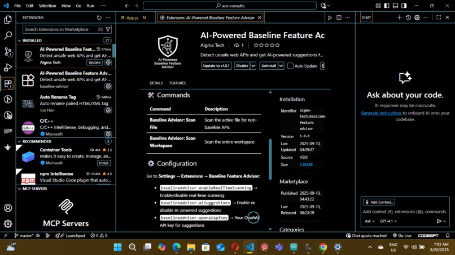455x255 pixels.
Task: Click the run play icon in editor toolbar
Action: click(x=330, y=17)
